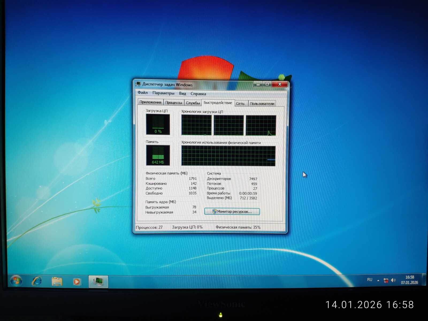428x321 pixels.
Task: Switch to the Приложения tab
Action: [x=150, y=102]
